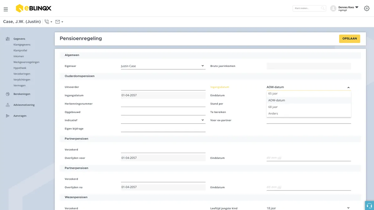Viewport: 374px width, 210px height.
Task: Click the Uitvoerder input field
Action: tap(163, 87)
